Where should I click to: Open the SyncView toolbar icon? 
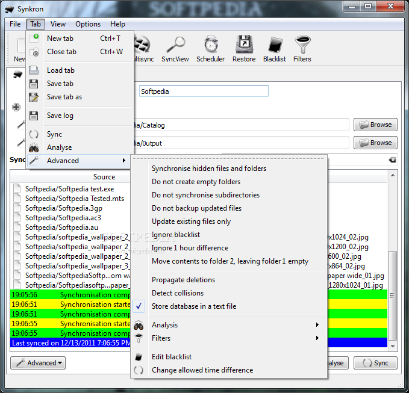point(175,45)
